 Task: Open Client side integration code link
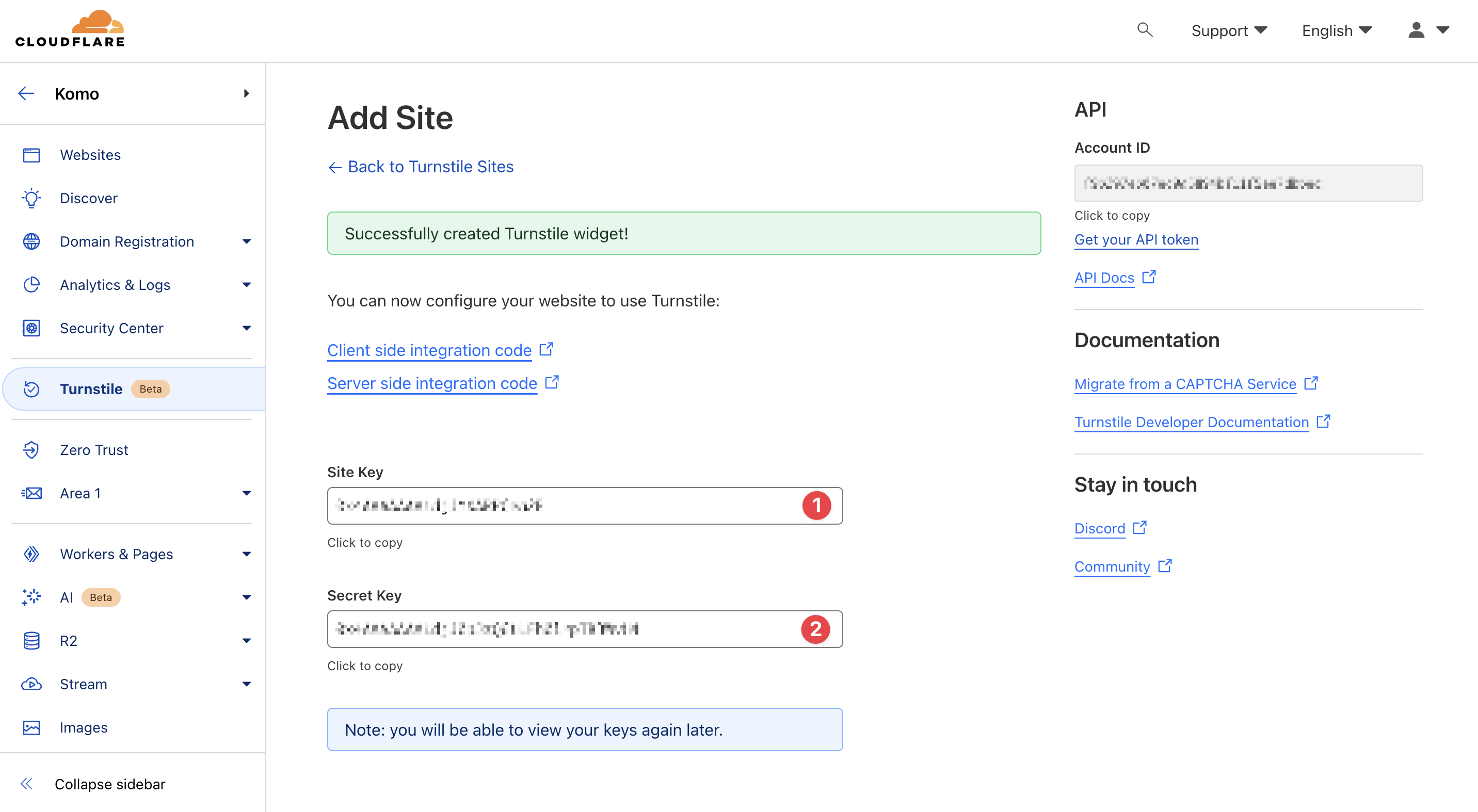429,350
